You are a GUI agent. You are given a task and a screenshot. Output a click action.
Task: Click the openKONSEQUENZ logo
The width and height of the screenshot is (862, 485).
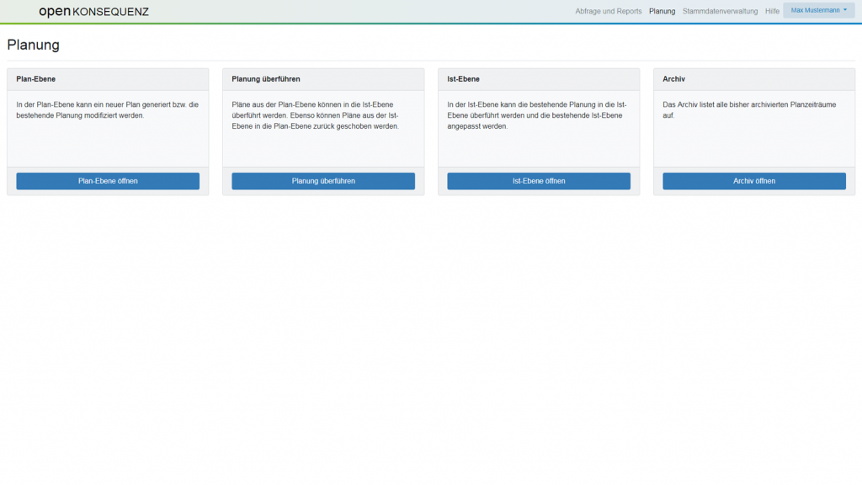pos(93,12)
